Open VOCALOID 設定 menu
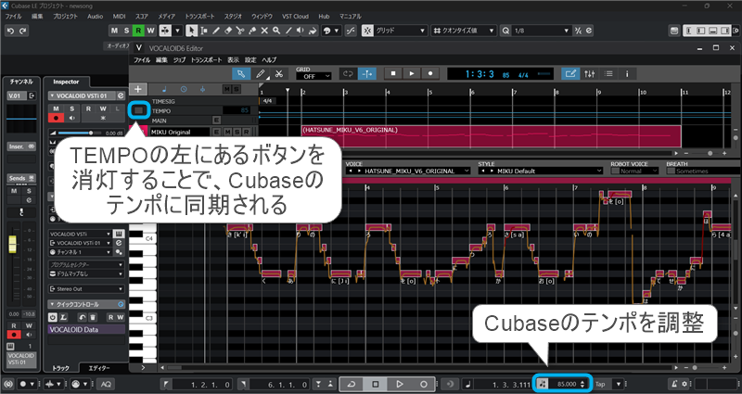This screenshot has width=742, height=394. pos(250,60)
